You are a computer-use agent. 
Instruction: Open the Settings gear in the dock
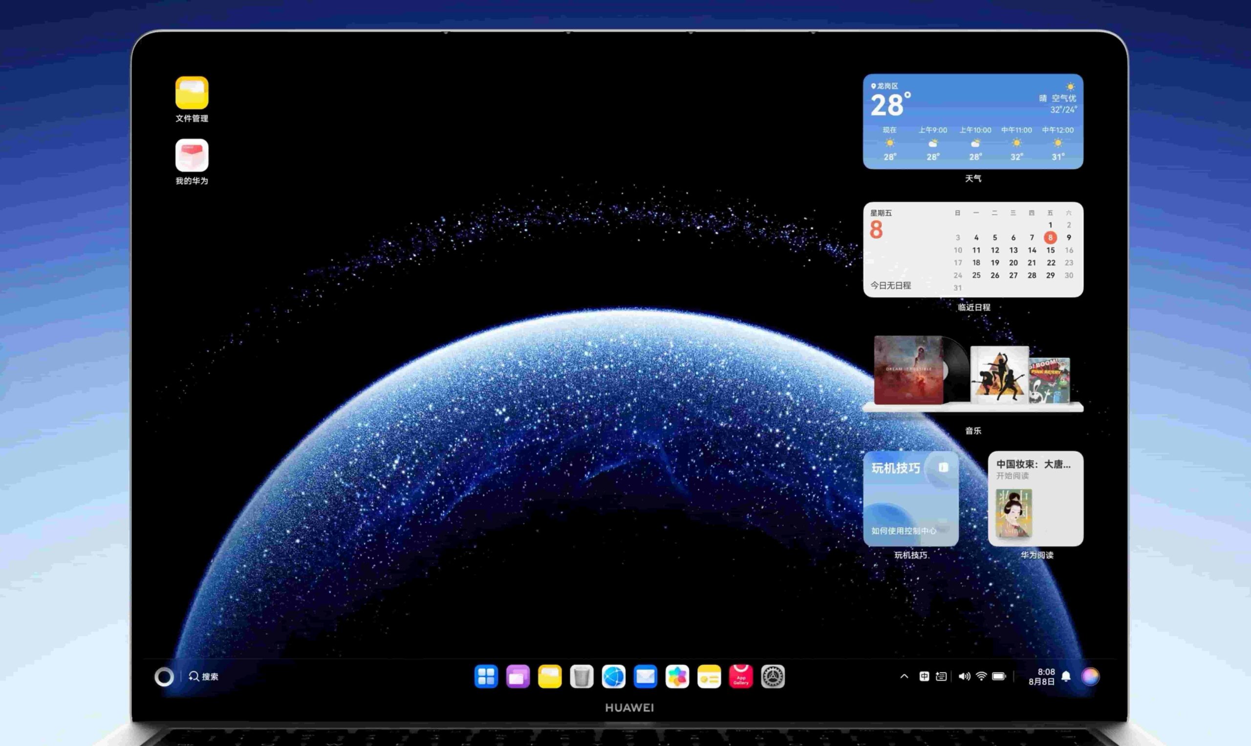(x=773, y=676)
